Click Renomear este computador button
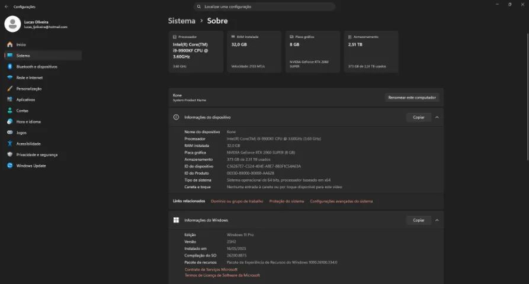The width and height of the screenshot is (529, 284). 412,98
